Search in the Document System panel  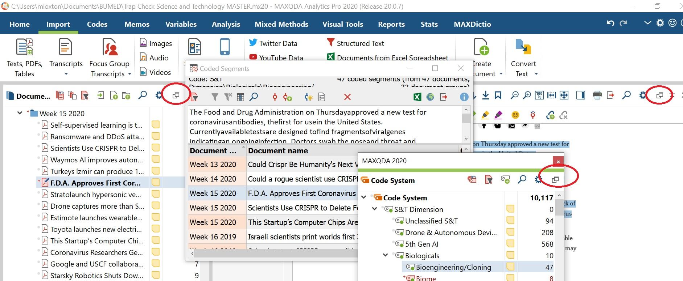pyautogui.click(x=143, y=95)
